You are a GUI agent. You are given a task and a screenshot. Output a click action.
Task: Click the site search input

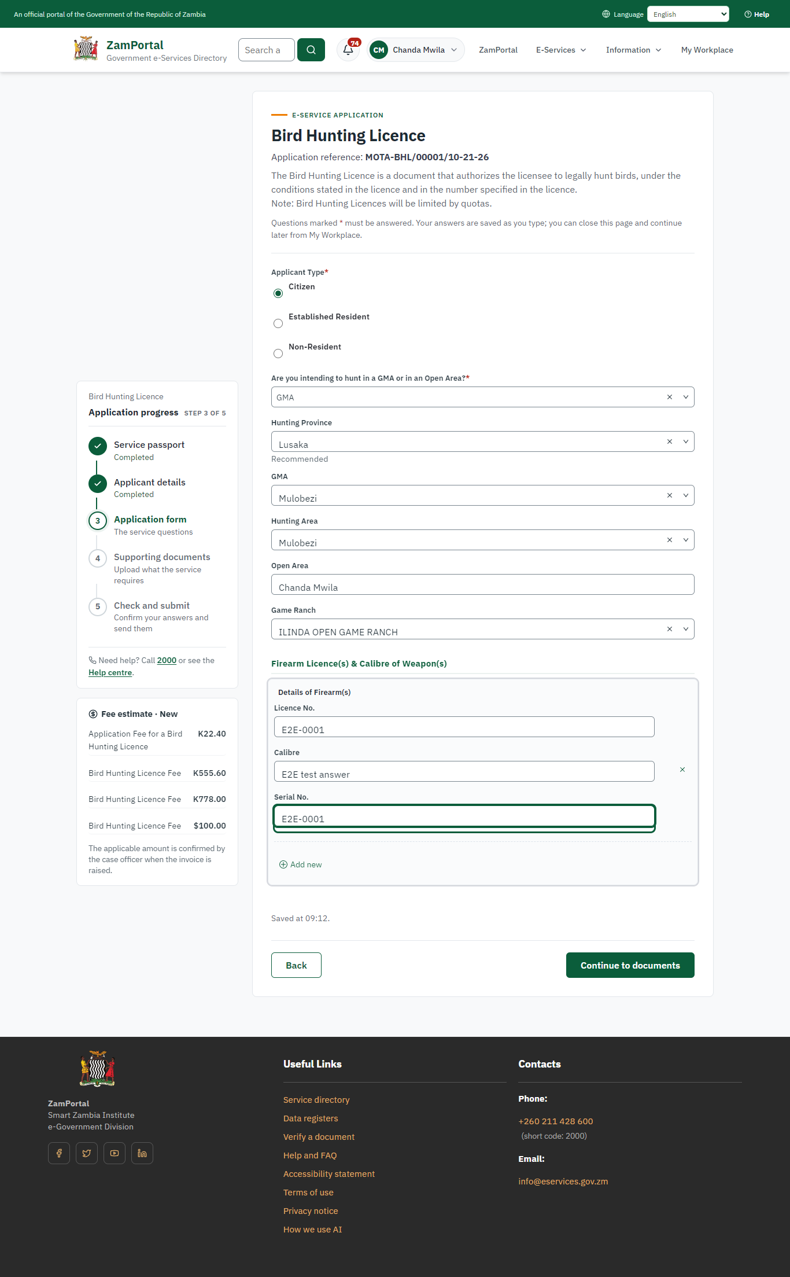pyautogui.click(x=267, y=50)
